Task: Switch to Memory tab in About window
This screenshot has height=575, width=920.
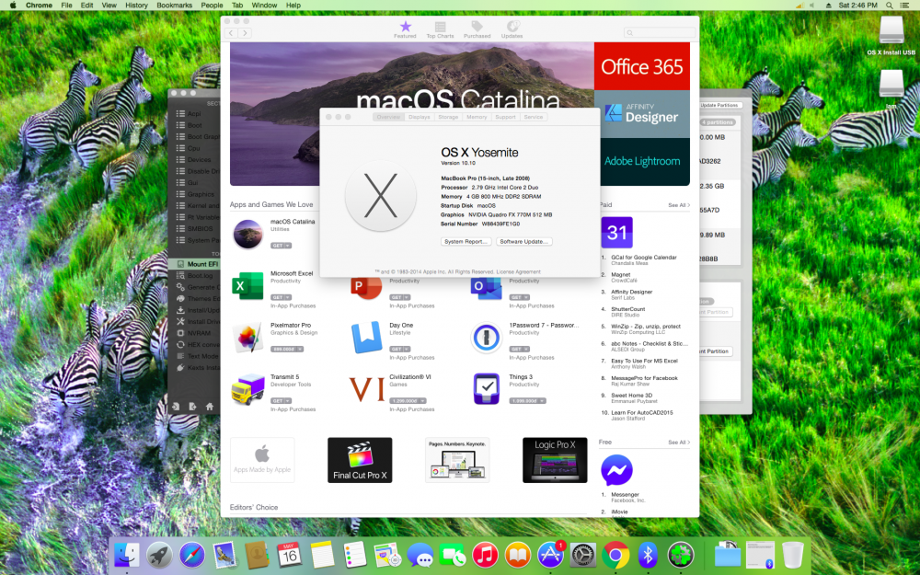Action: 477,118
